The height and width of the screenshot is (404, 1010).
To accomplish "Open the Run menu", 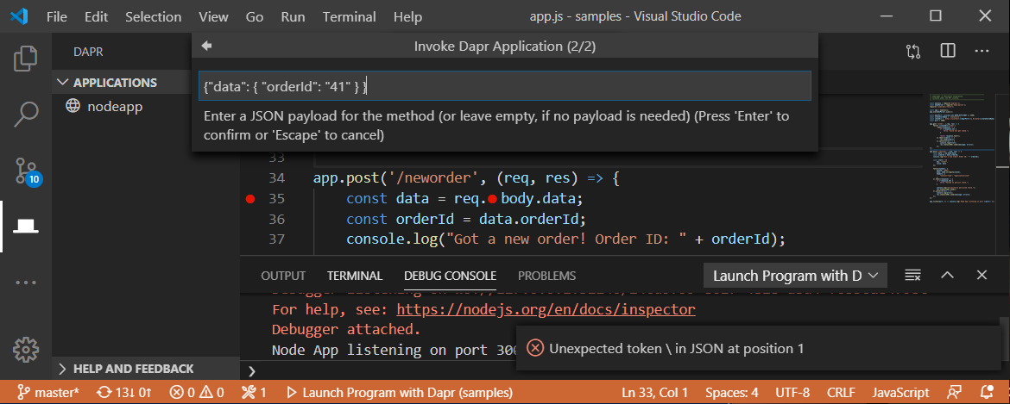I will click(x=294, y=16).
